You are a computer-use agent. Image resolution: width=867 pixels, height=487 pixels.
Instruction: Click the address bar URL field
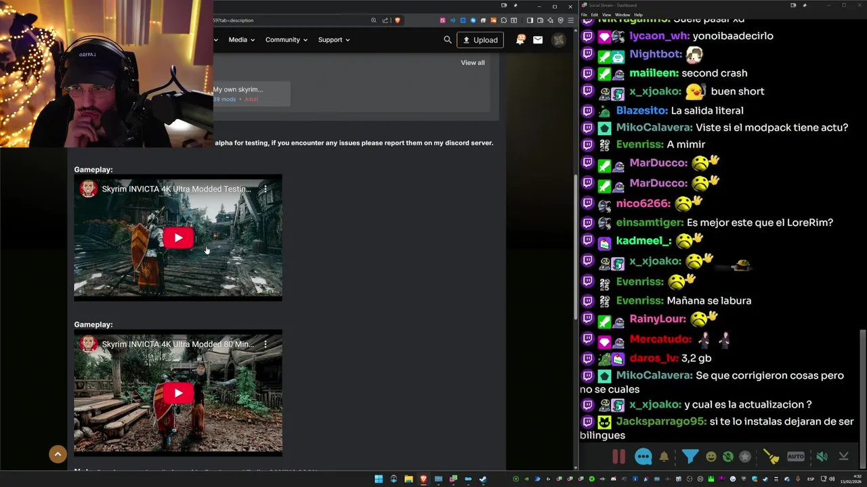click(291, 20)
